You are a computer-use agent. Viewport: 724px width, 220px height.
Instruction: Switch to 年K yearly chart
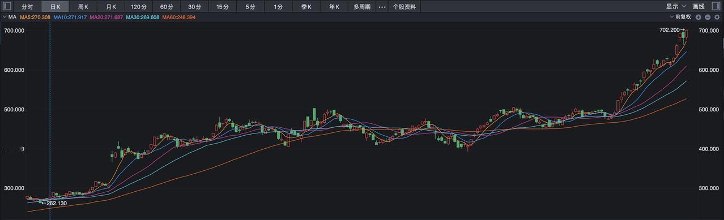[x=334, y=7]
